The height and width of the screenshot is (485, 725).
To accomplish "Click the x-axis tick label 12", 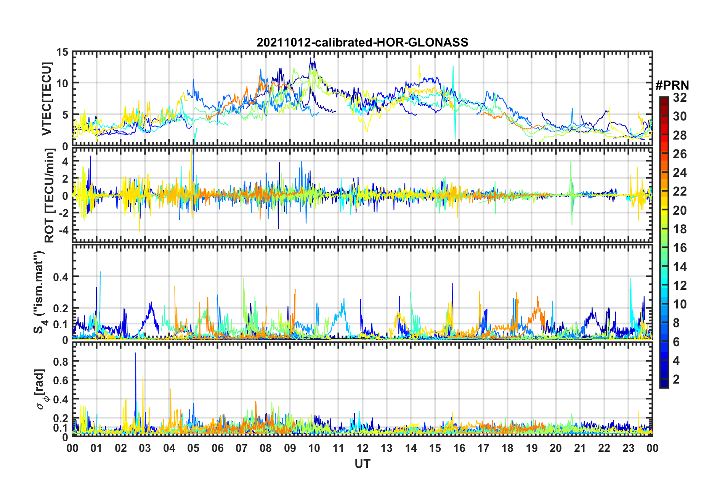I will point(362,448).
